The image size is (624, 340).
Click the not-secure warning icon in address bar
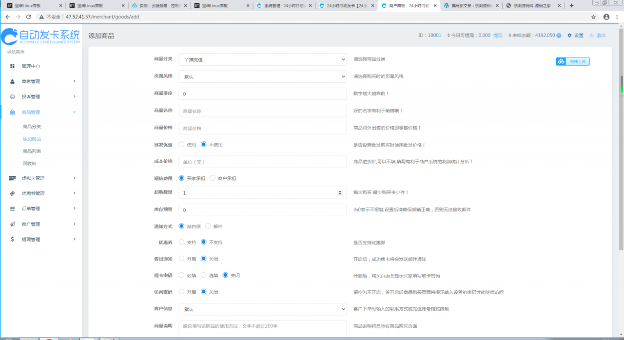point(42,17)
